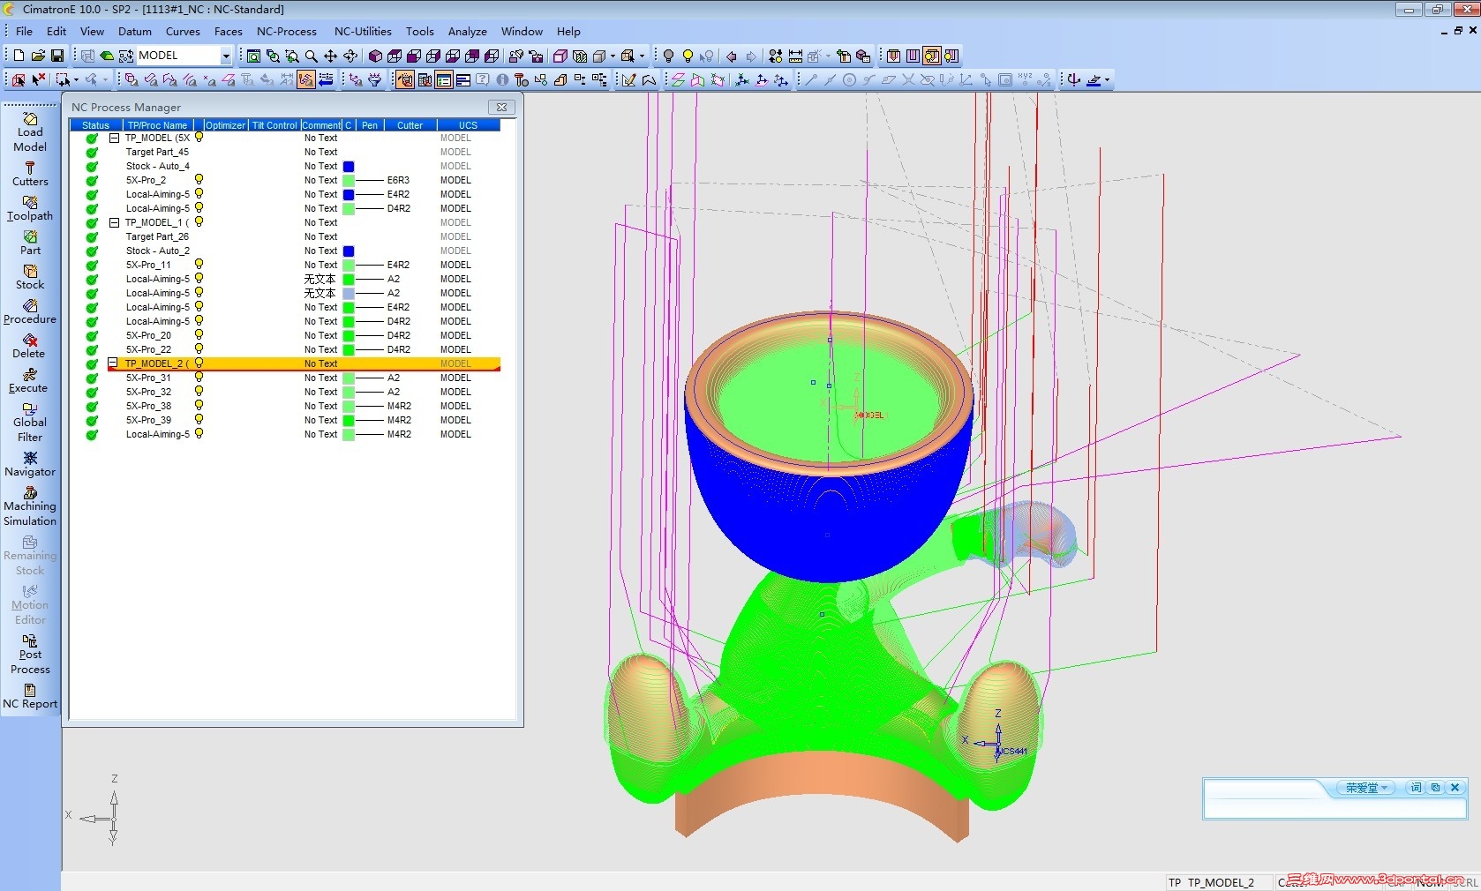This screenshot has width=1481, height=891.
Task: Toggle lightbulb visibility for 5X-Pro_2
Action: [x=199, y=179]
